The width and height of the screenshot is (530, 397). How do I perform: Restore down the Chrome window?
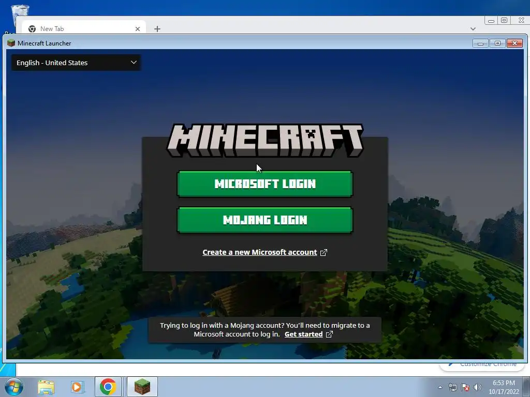point(504,21)
